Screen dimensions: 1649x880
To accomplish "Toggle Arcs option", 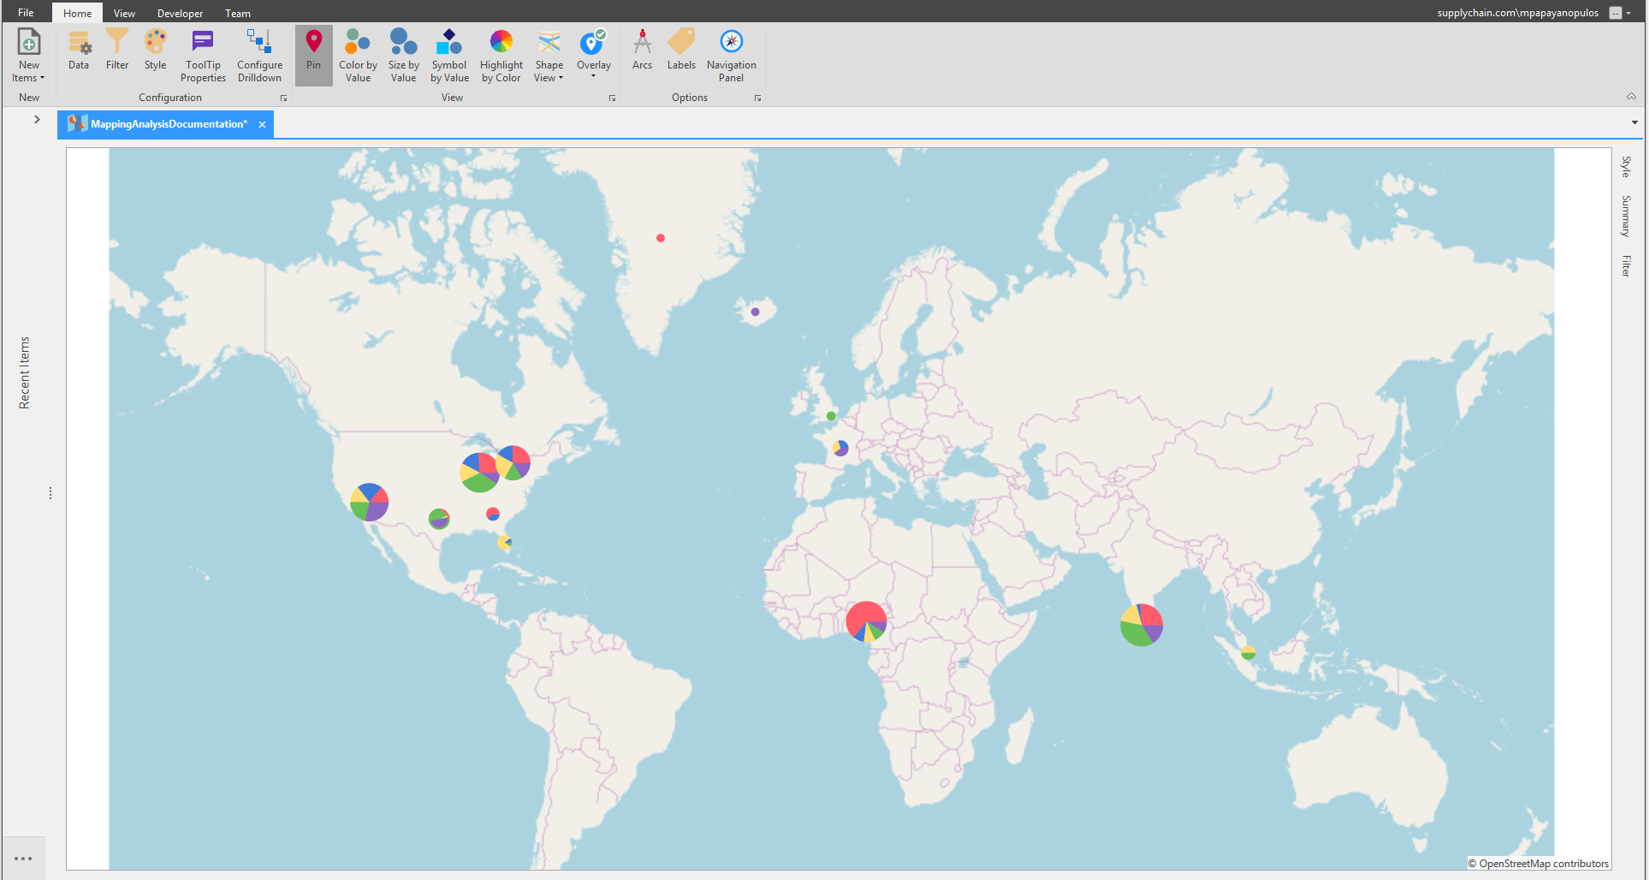I will coord(642,50).
